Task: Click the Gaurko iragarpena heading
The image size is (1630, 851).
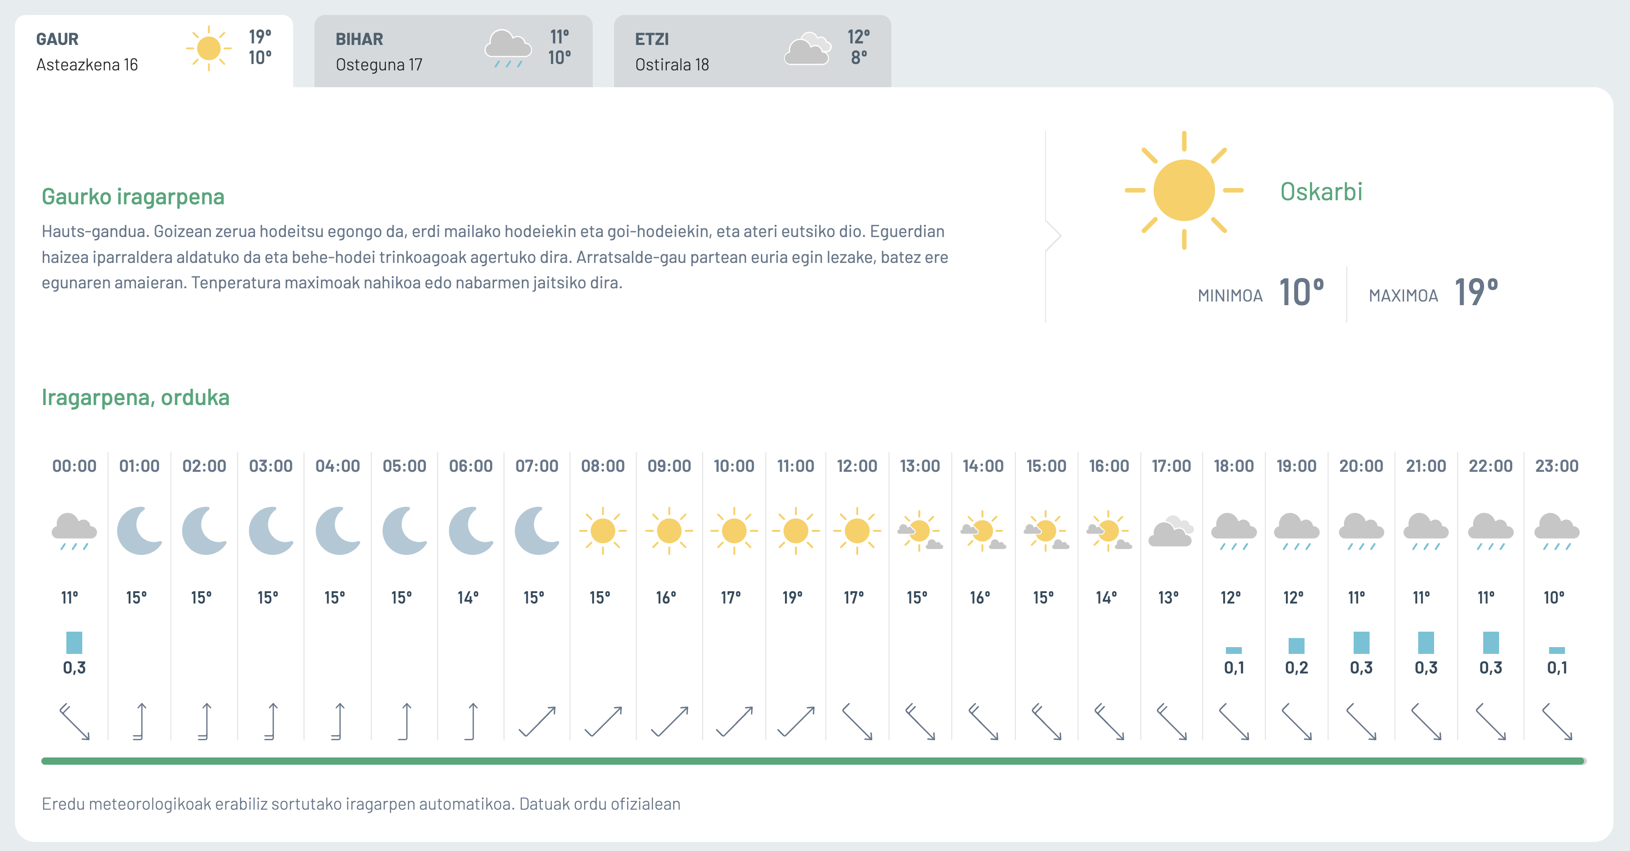Action: [x=133, y=197]
